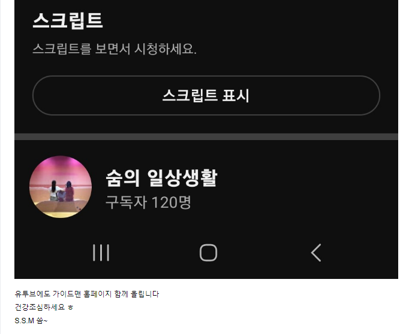This screenshot has width=406, height=334.
Task: Click the 구독자 120명 subscriber count
Action: click(x=148, y=202)
